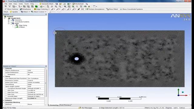194x109 pixels.
Task: Tick the Min Size checkbox
Action: pos(6,91)
